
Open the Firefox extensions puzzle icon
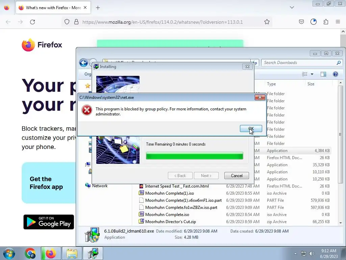coord(326,22)
